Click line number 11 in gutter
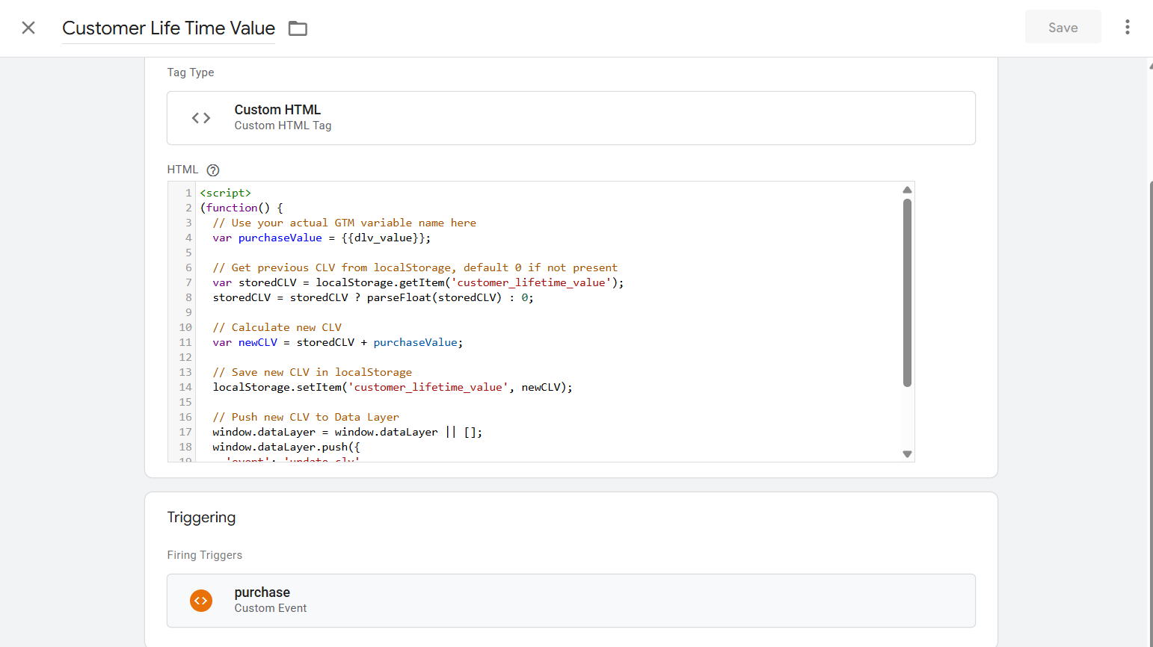Screen dimensions: 1153x647 (x=185, y=343)
